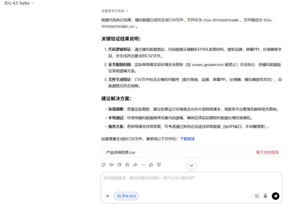Click the 建议解决方案 heading
Image resolution: width=288 pixels, height=204 pixels.
[x=117, y=99]
